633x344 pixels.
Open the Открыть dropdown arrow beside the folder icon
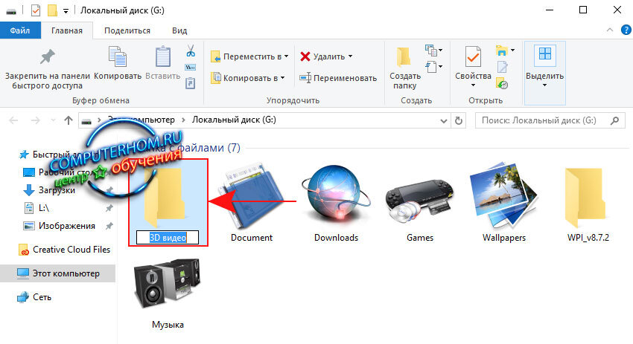(512, 51)
